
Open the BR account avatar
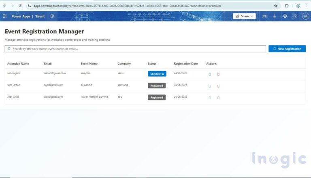point(306,17)
